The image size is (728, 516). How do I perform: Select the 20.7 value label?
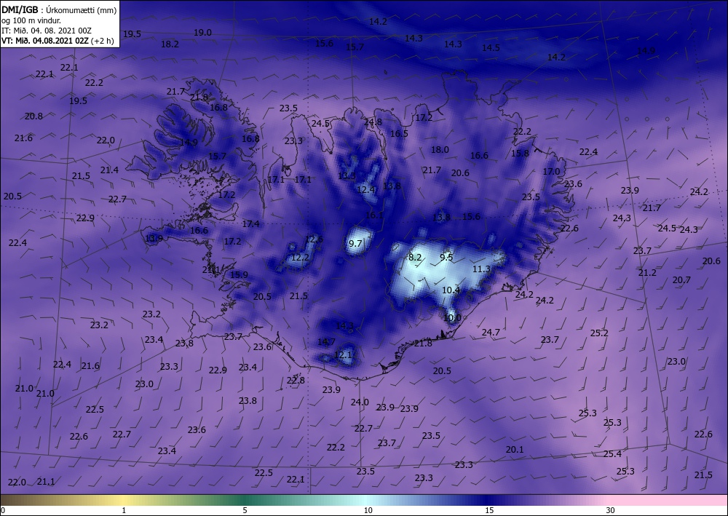(681, 279)
